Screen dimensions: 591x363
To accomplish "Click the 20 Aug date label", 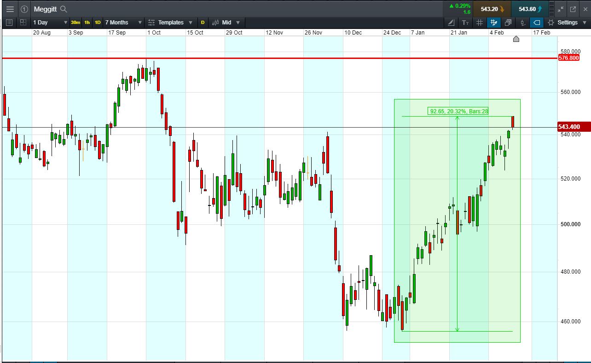I will [41, 33].
